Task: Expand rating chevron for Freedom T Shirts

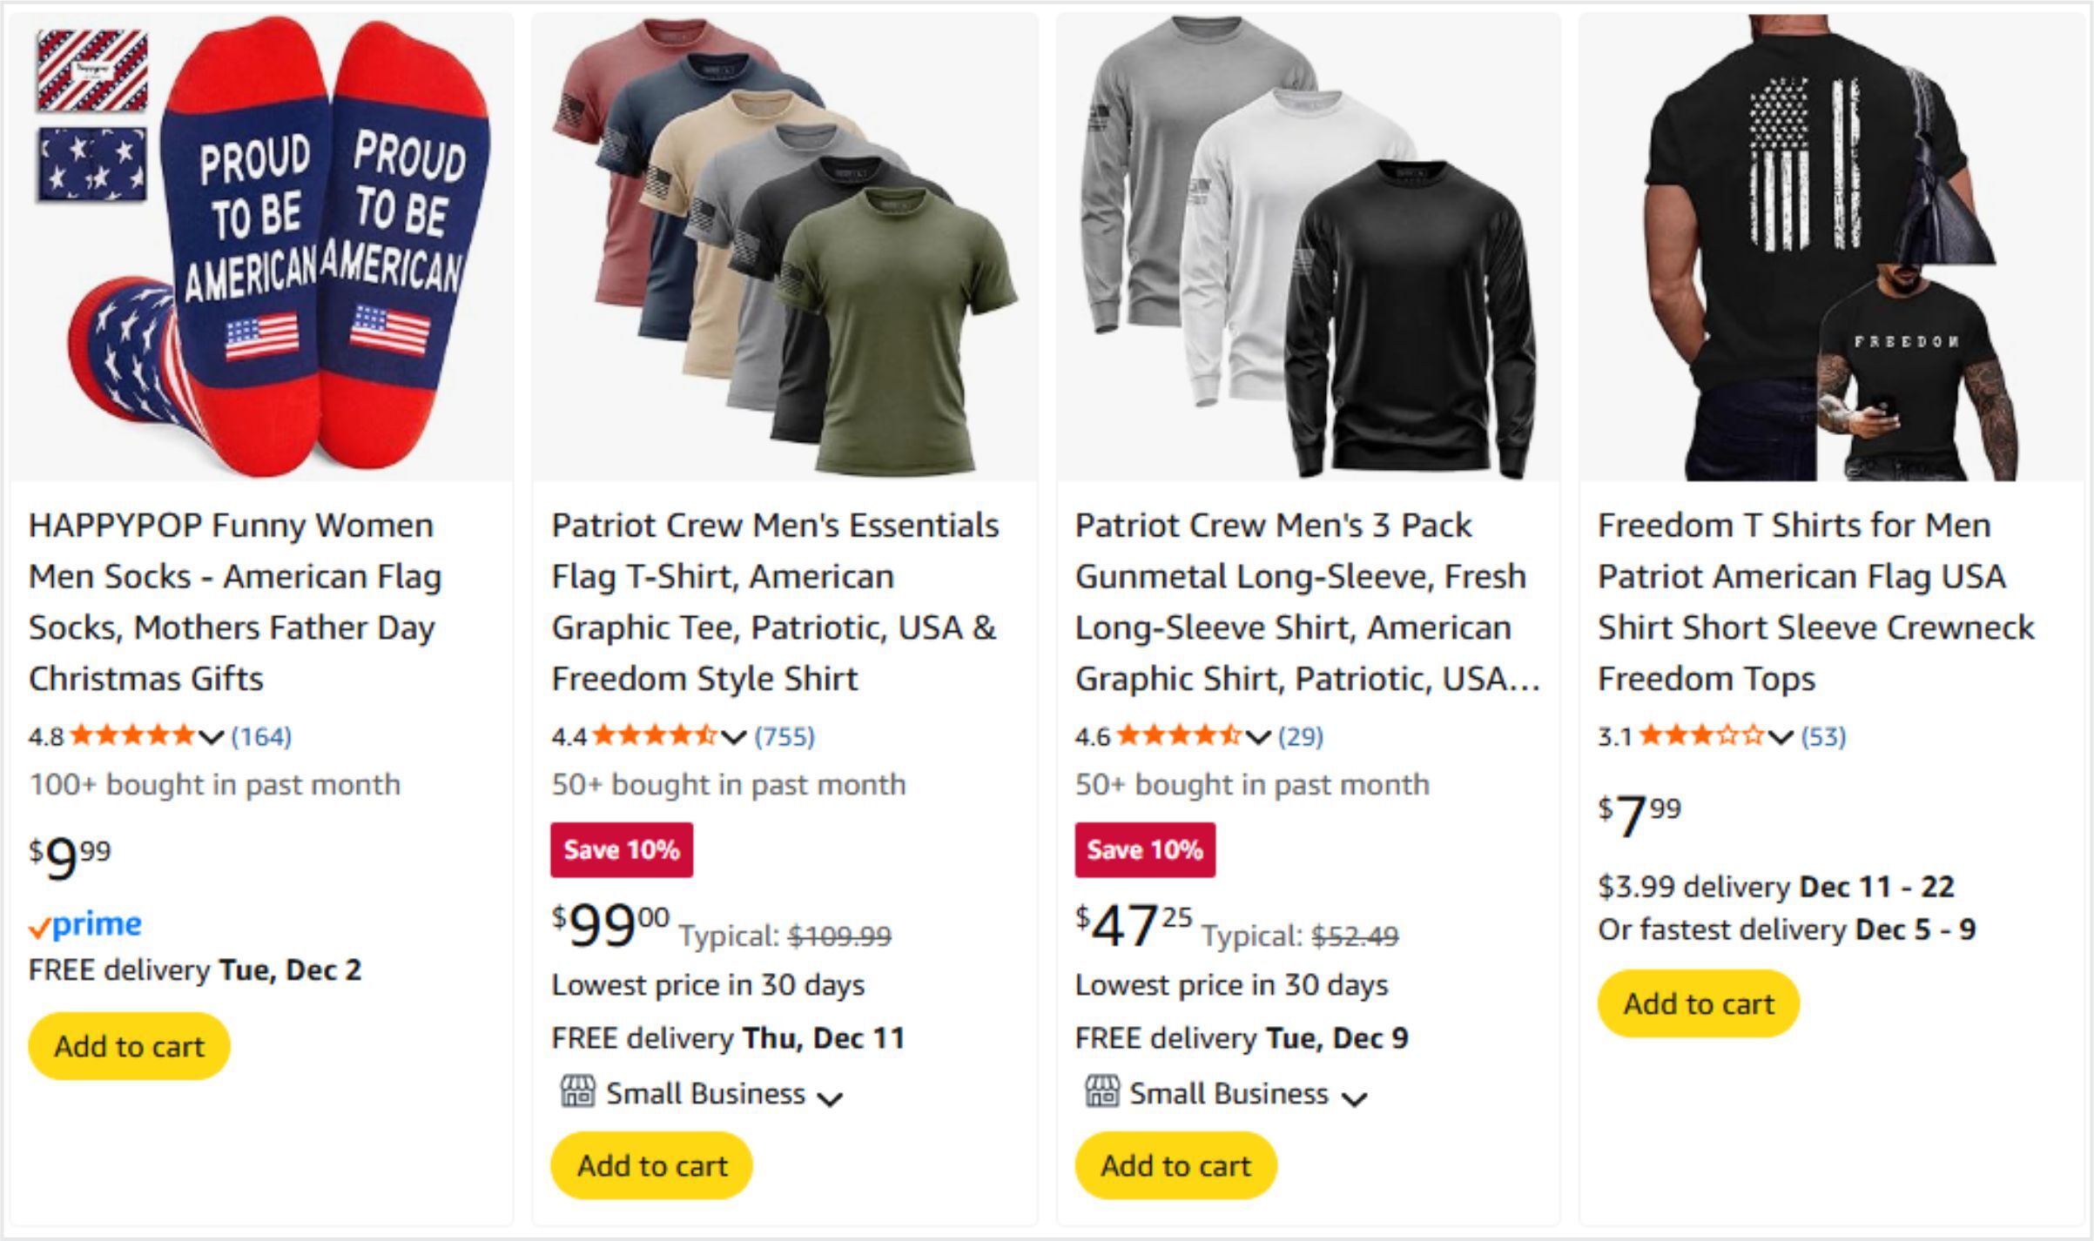Action: coord(1781,738)
